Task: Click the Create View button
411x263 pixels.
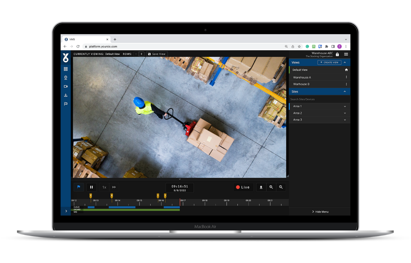Action: (329, 63)
